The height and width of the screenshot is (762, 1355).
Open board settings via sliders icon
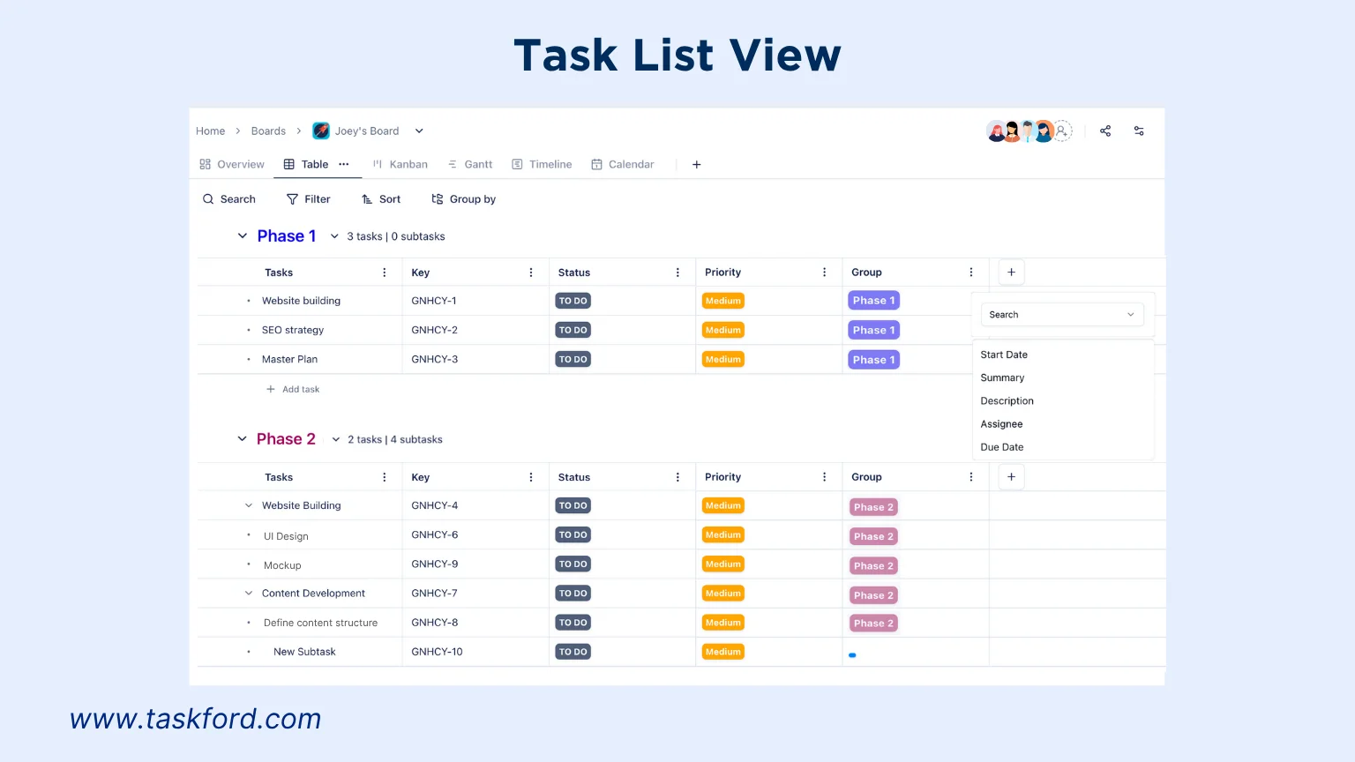point(1139,131)
